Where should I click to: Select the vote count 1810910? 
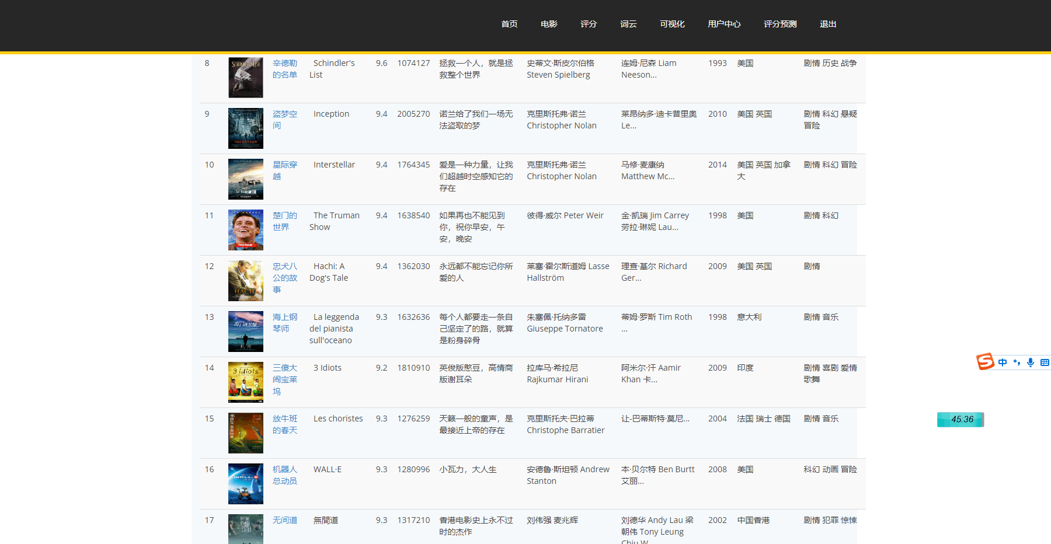(x=413, y=368)
